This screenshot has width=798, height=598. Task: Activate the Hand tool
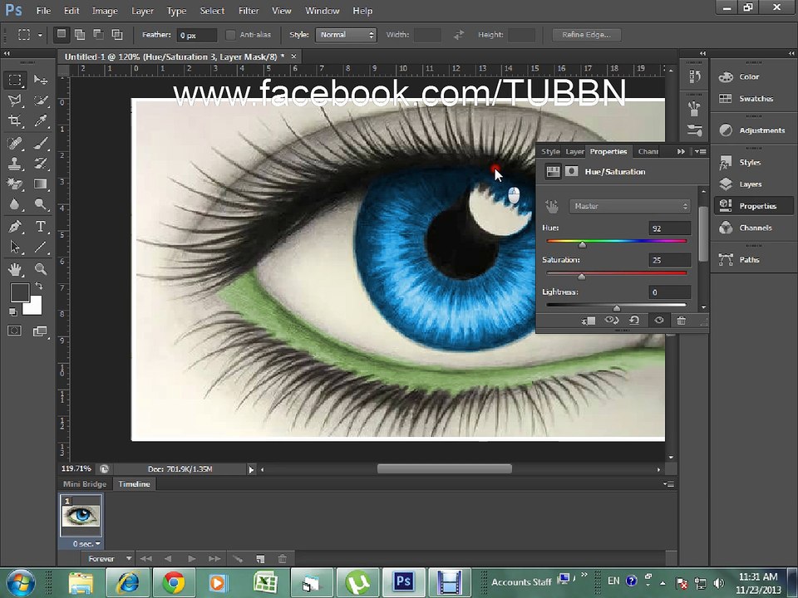(15, 268)
